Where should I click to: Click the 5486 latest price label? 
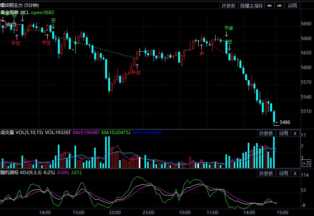pos(285,122)
